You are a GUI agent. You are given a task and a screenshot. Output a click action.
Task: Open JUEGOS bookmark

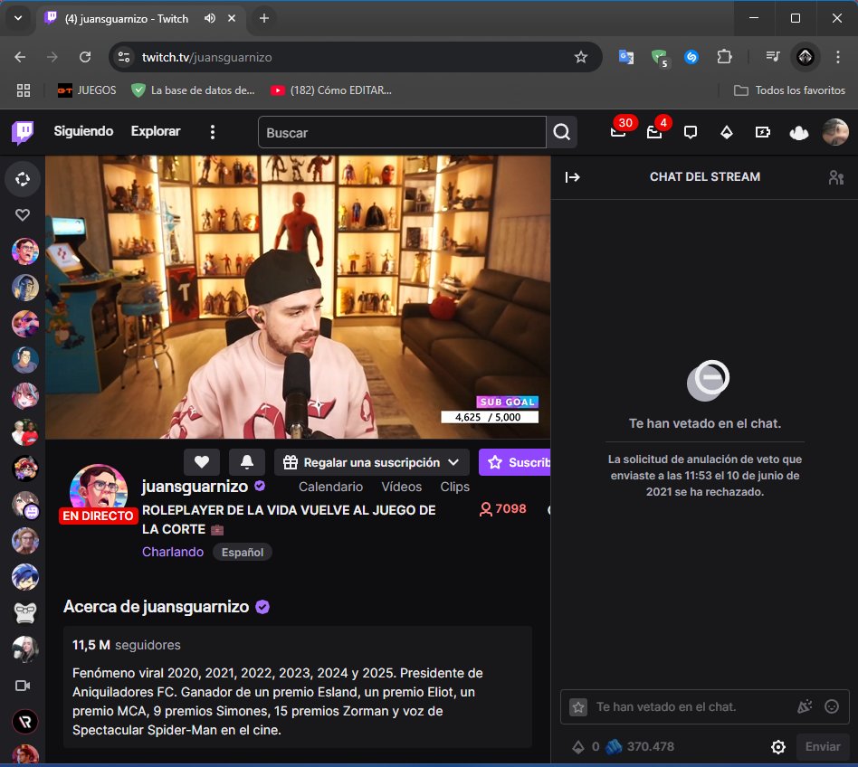pyautogui.click(x=87, y=90)
